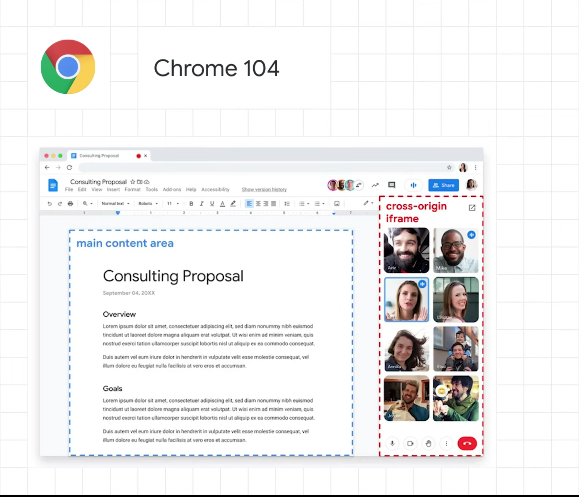579x497 pixels.
Task: Toggle italic formatting
Action: pos(202,203)
